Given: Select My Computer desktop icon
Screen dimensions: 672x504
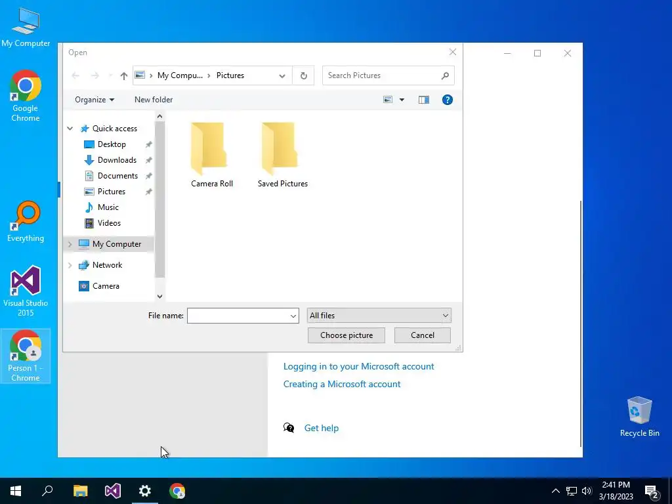Looking at the screenshot, I should click(x=26, y=26).
